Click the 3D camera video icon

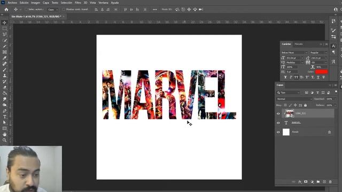point(201,10)
